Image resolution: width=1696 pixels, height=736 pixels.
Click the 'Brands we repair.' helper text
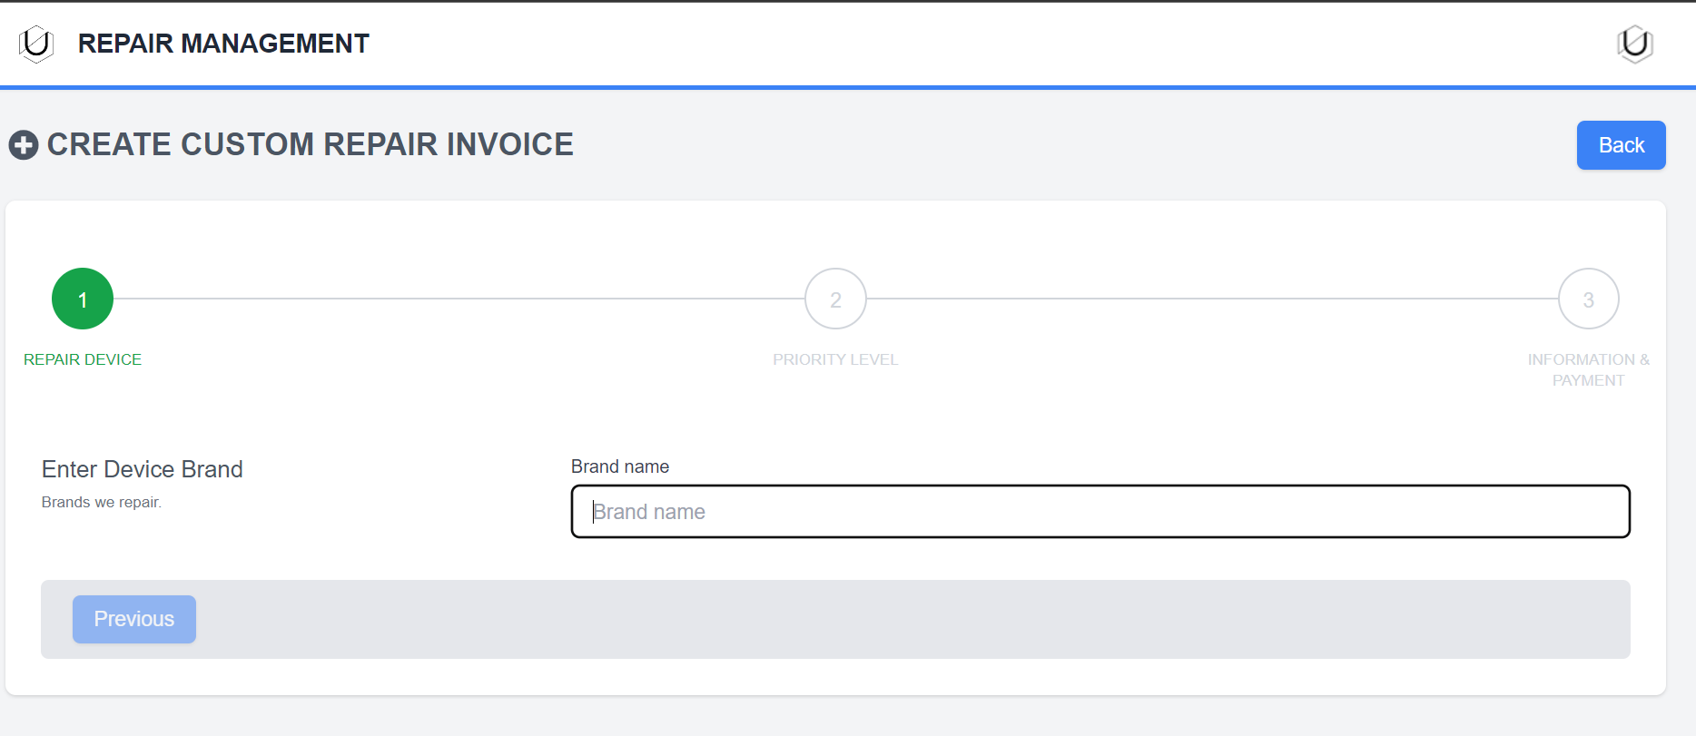[x=102, y=502]
